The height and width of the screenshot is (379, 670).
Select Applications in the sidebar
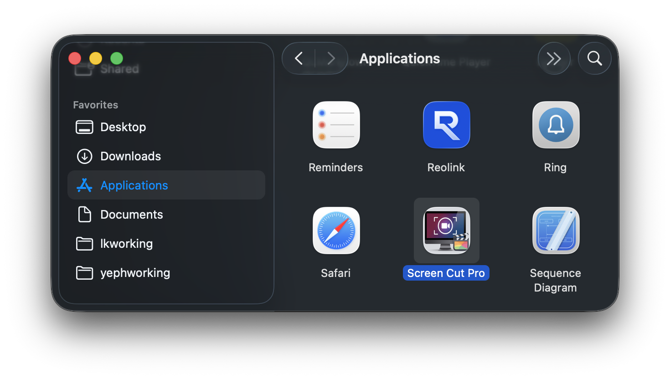tap(166, 185)
